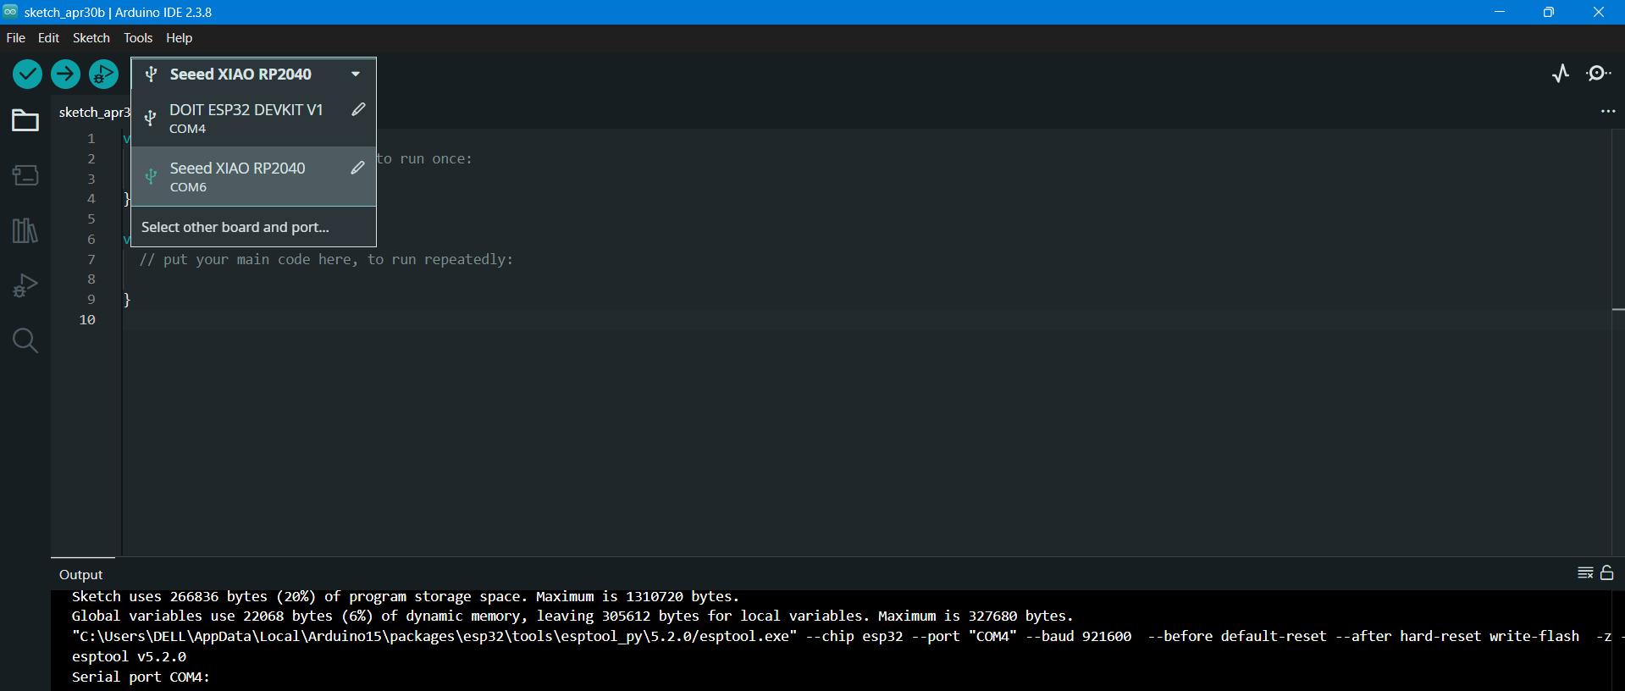Open the Serial Monitor icon
This screenshot has width=1625, height=691.
(1599, 74)
